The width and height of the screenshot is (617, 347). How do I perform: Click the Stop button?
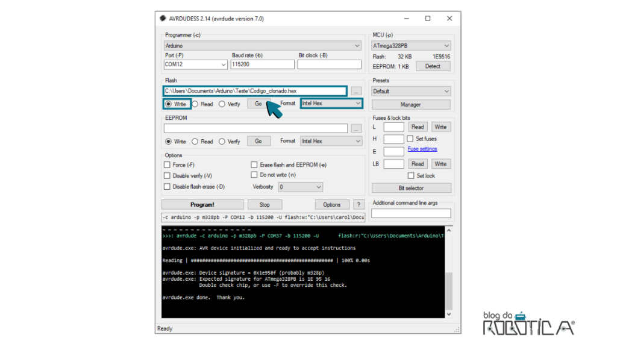point(265,205)
